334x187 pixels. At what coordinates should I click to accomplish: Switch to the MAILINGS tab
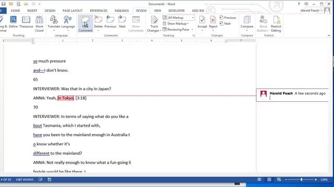coord(122,10)
